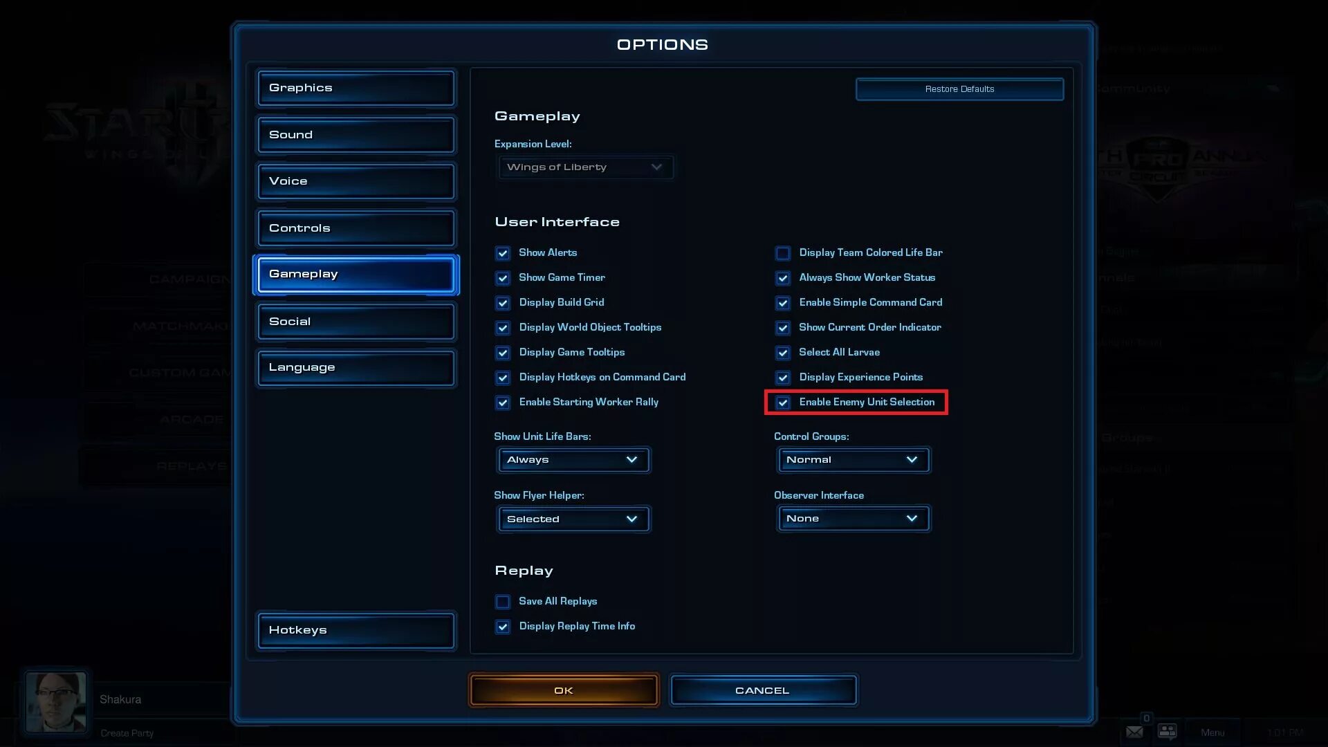The image size is (1328, 747).
Task: Click the Controls settings icon
Action: click(355, 227)
